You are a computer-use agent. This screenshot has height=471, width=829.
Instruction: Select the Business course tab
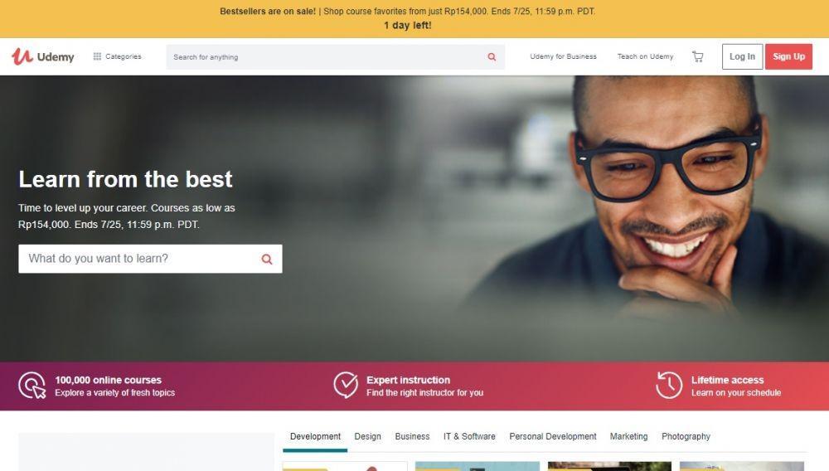pos(412,437)
